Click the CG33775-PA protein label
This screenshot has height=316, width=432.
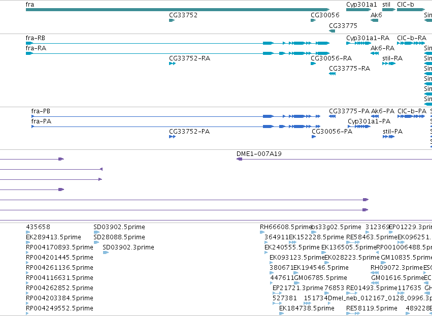(x=349, y=111)
